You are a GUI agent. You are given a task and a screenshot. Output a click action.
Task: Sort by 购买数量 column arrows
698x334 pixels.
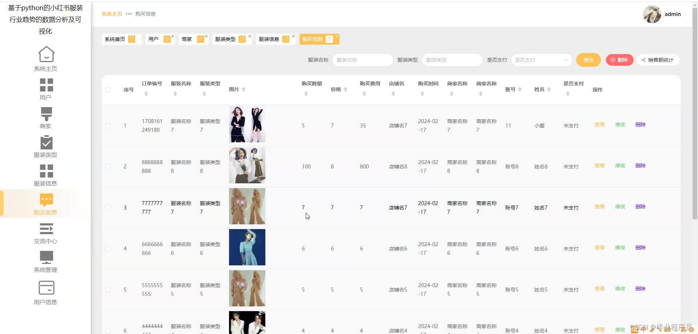tap(306, 94)
